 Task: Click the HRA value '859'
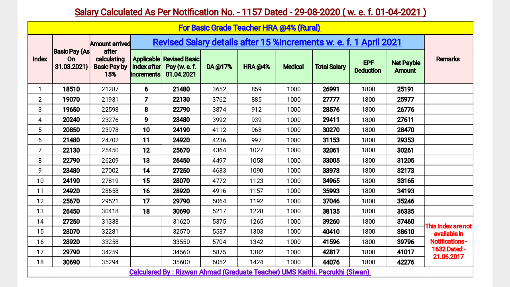pos(257,89)
